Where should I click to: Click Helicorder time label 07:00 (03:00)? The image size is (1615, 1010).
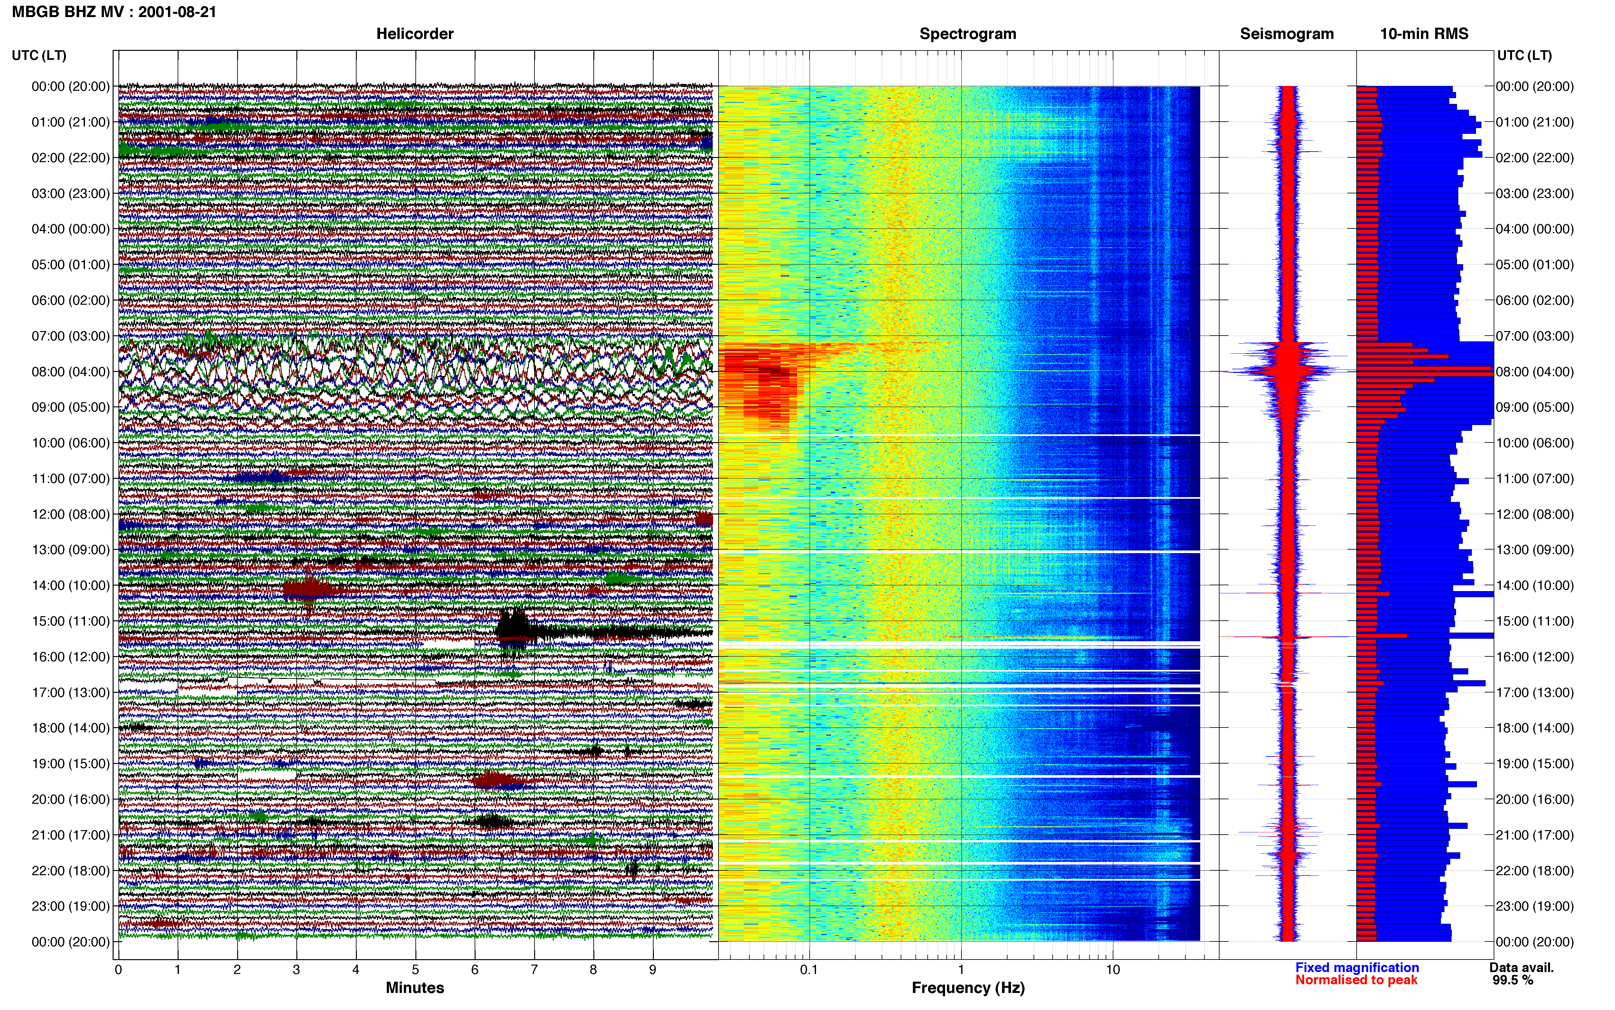click(x=70, y=335)
